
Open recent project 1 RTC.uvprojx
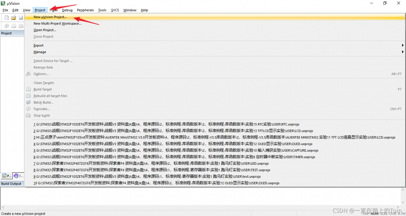tap(215, 124)
